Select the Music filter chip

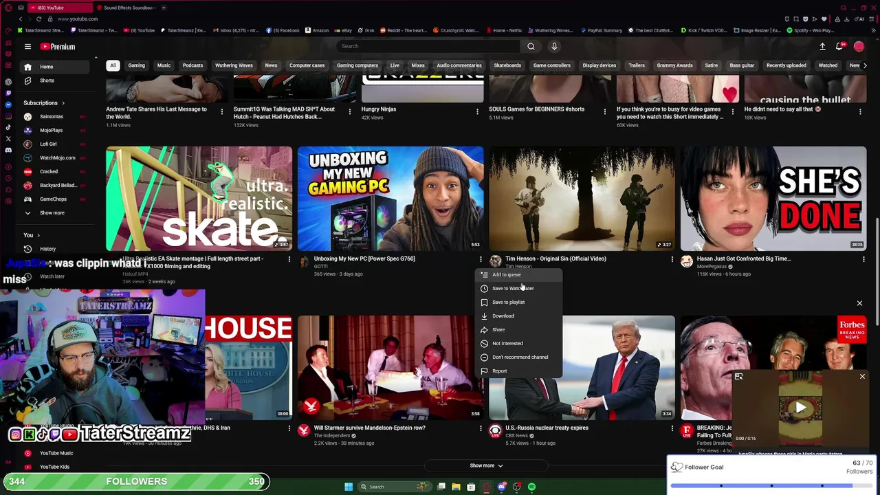tap(164, 65)
